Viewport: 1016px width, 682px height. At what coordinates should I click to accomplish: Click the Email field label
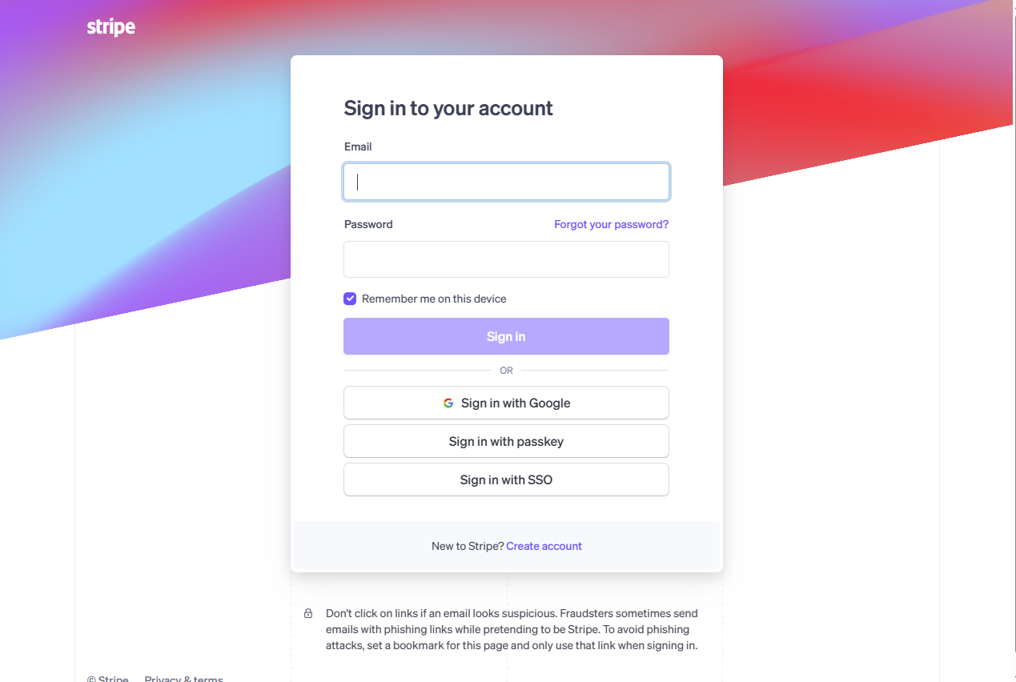[358, 146]
